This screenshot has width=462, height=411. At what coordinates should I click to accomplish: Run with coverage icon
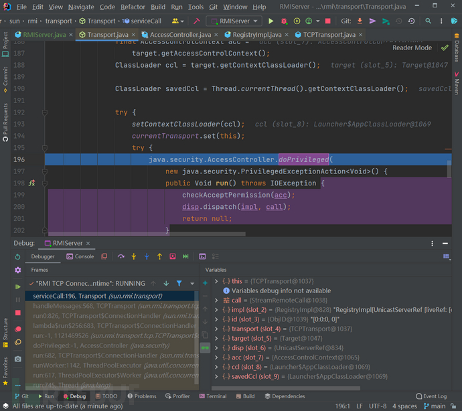297,21
